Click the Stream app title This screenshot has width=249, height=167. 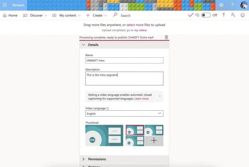pos(18,5)
